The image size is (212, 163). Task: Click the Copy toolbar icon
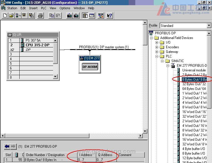(52, 15)
